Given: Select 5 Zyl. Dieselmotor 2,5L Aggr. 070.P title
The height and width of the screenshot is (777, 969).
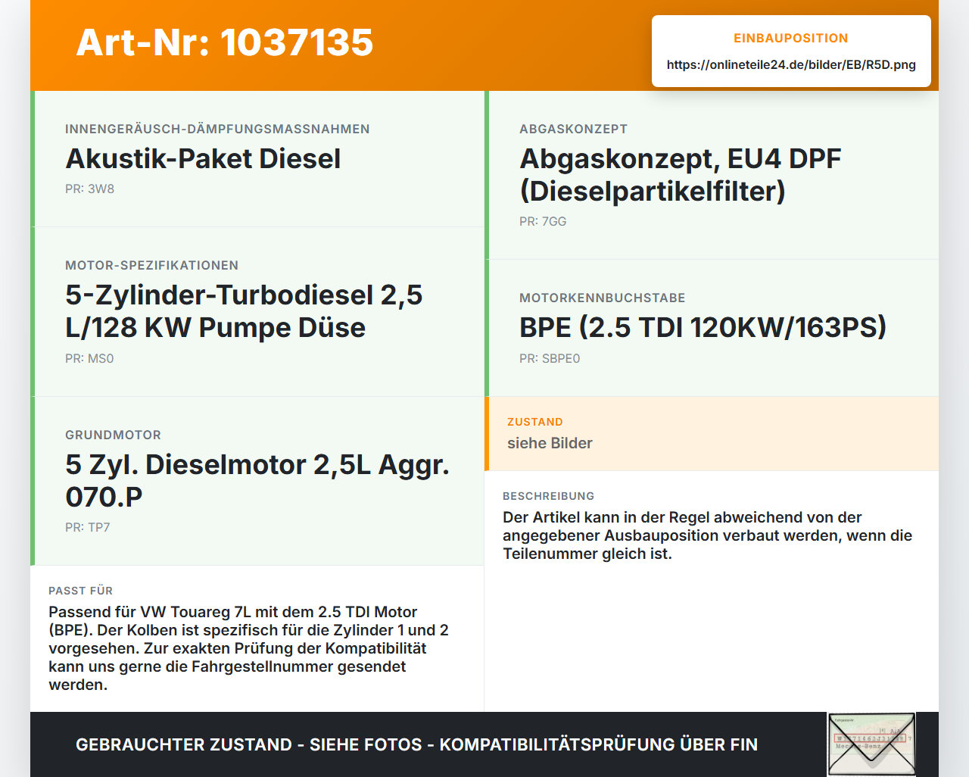Looking at the screenshot, I should (257, 480).
